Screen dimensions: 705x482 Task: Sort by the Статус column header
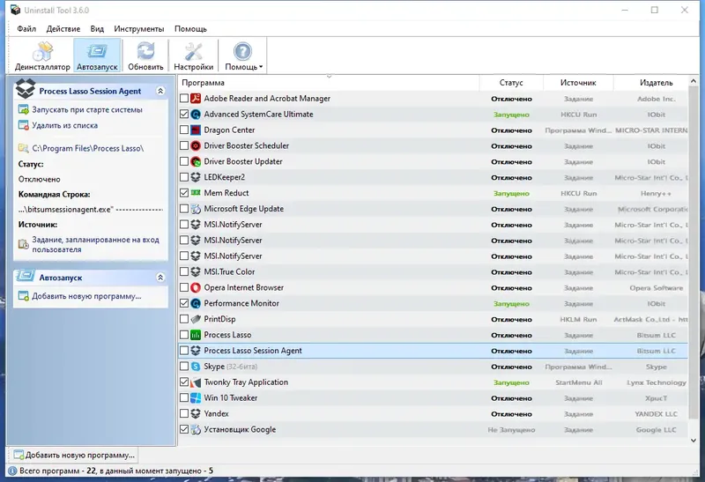pos(511,83)
